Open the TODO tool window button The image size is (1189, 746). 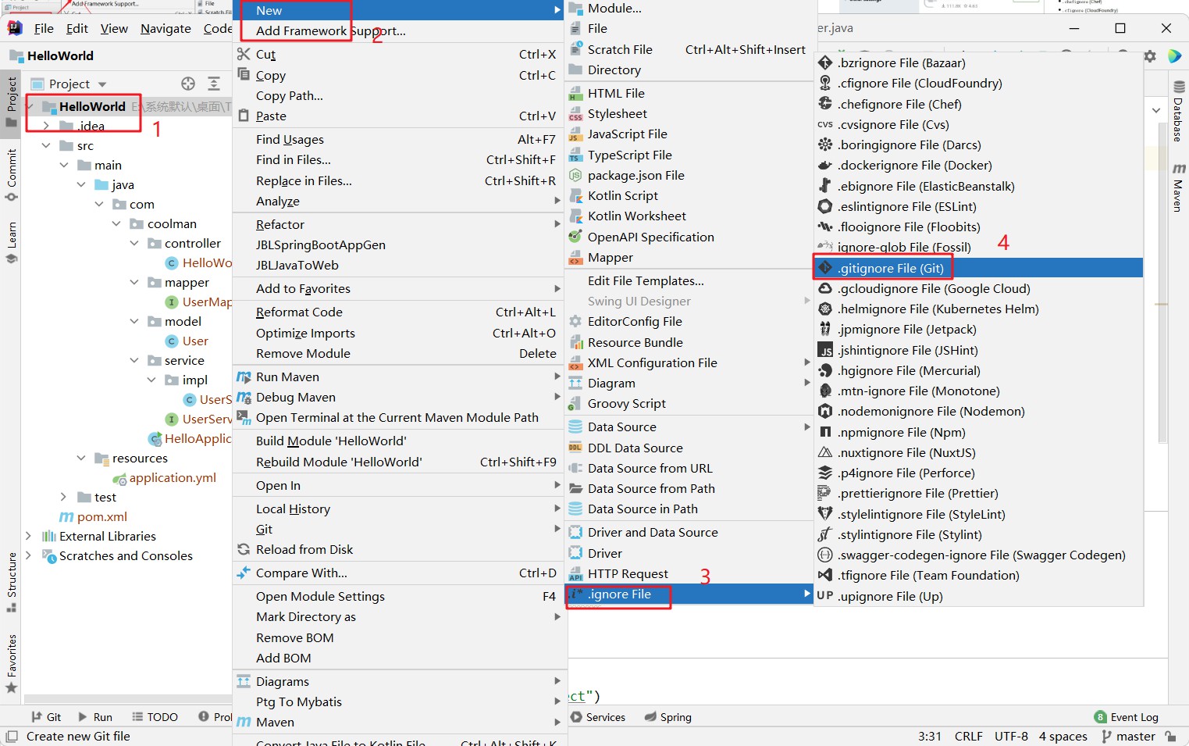click(x=155, y=716)
